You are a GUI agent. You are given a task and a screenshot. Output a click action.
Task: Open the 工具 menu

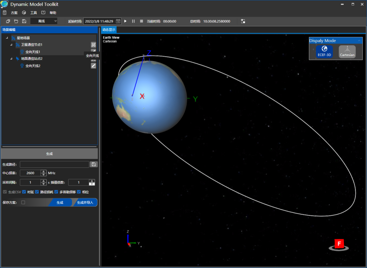[34, 13]
